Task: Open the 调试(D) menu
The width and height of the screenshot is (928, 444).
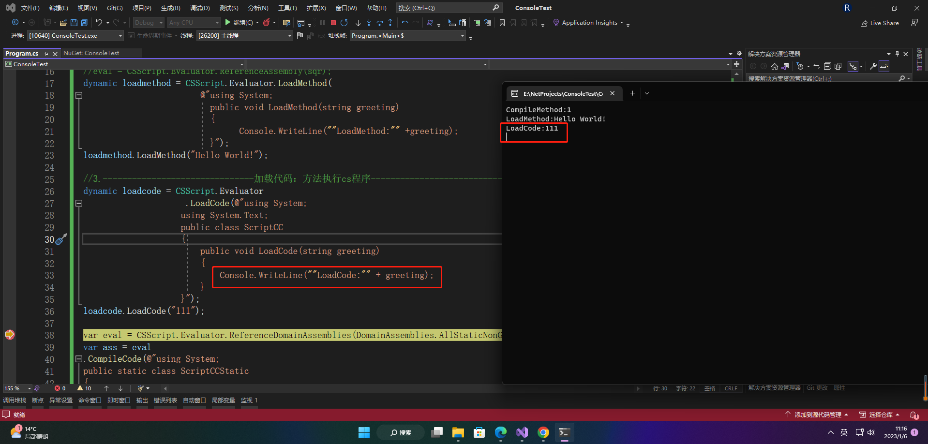Action: pyautogui.click(x=200, y=8)
